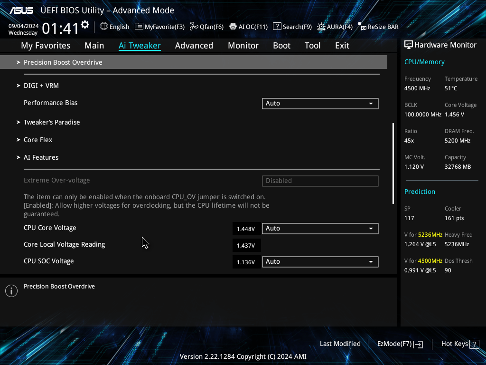This screenshot has width=486, height=365.
Task: Switch to EzMode(F7)
Action: coord(400,344)
